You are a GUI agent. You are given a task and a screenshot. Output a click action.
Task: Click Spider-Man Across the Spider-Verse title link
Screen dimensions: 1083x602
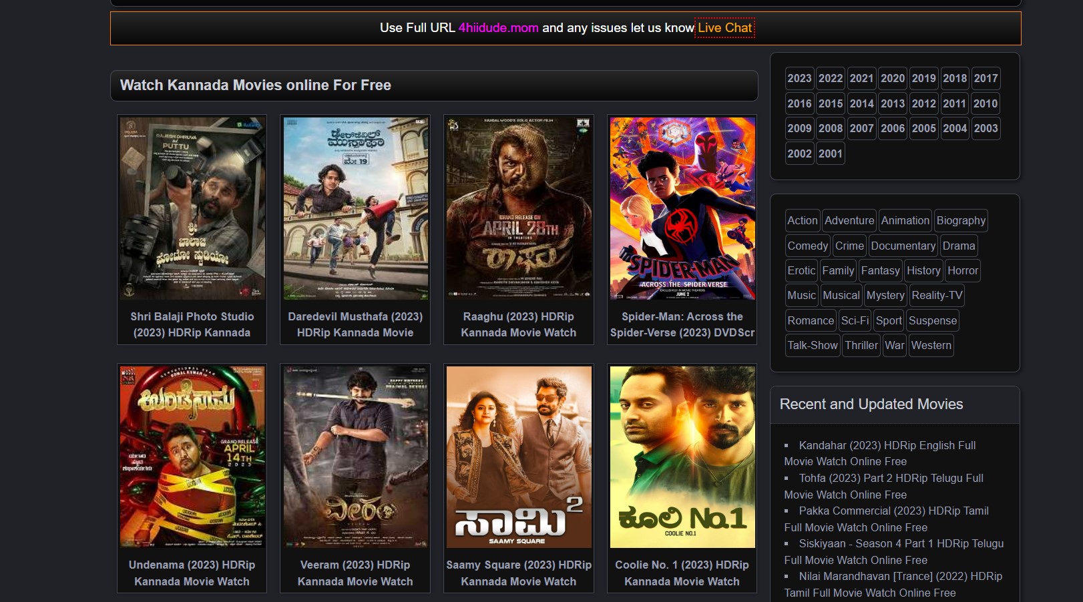pyautogui.click(x=682, y=324)
